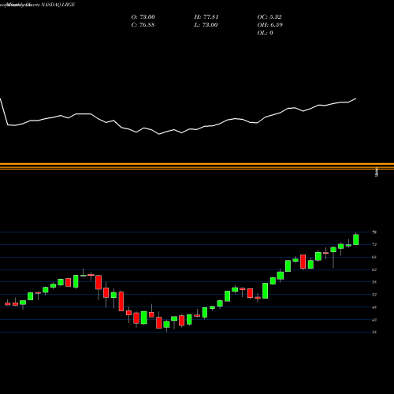Click the NASDAQ LRGE chart title
Image resolution: width=394 pixels, height=394 pixels.
tap(58, 5)
